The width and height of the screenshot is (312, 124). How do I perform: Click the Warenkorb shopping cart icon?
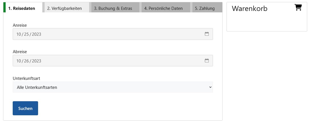point(298,8)
